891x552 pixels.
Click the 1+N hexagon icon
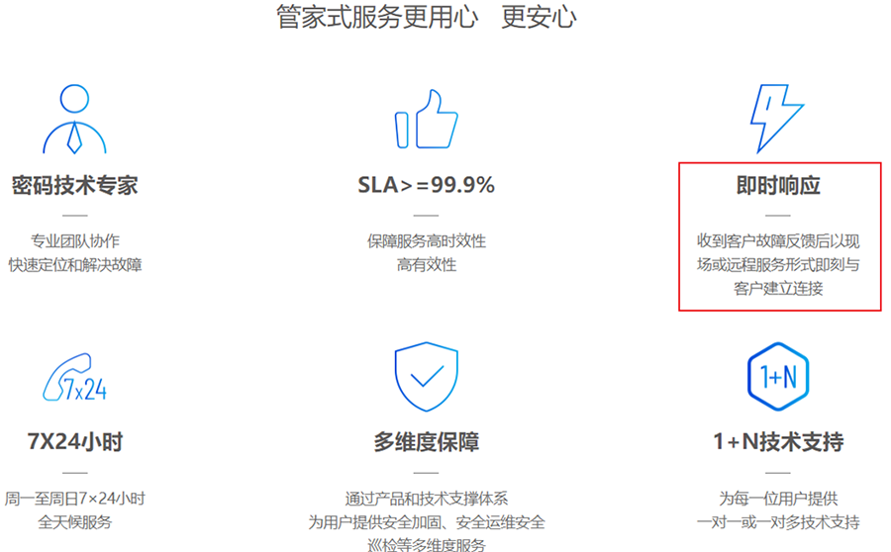[778, 377]
